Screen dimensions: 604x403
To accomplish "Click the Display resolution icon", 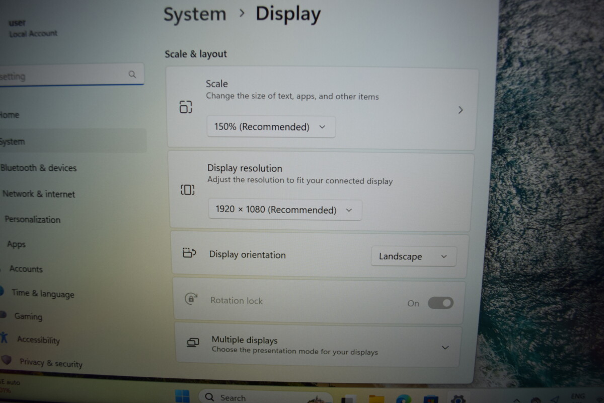I will point(187,190).
